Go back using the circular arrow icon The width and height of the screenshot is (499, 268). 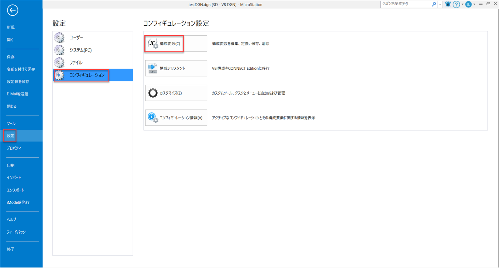coord(12,10)
